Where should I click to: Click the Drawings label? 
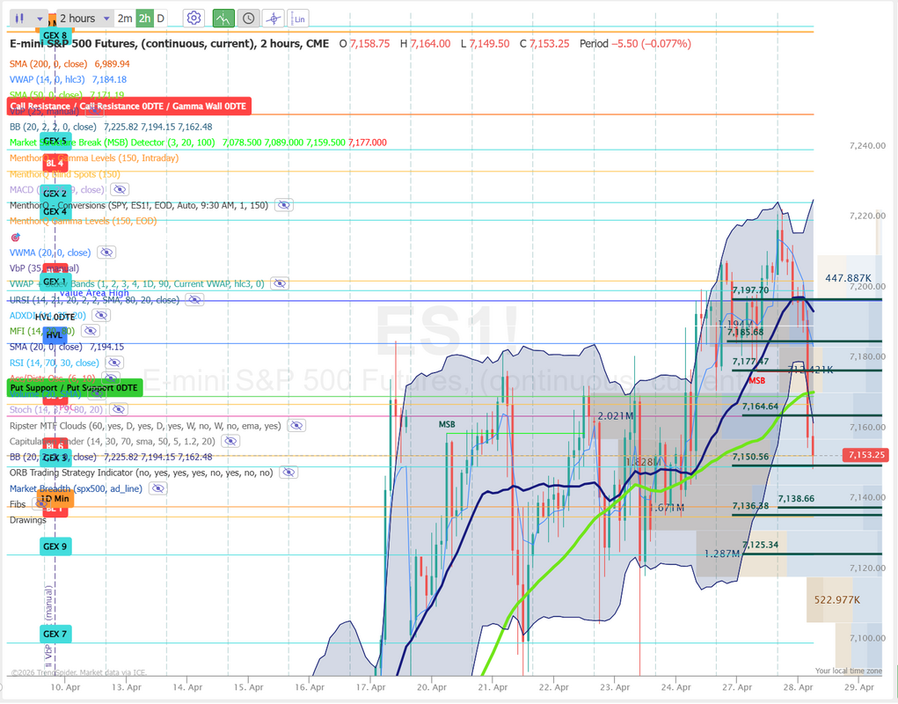(28, 520)
